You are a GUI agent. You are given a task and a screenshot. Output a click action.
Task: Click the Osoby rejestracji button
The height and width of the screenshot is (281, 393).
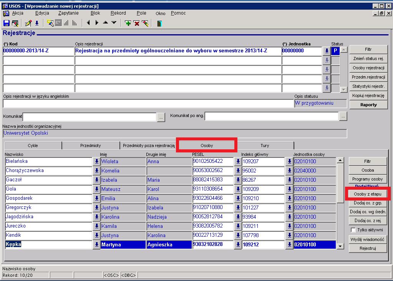tap(368, 68)
